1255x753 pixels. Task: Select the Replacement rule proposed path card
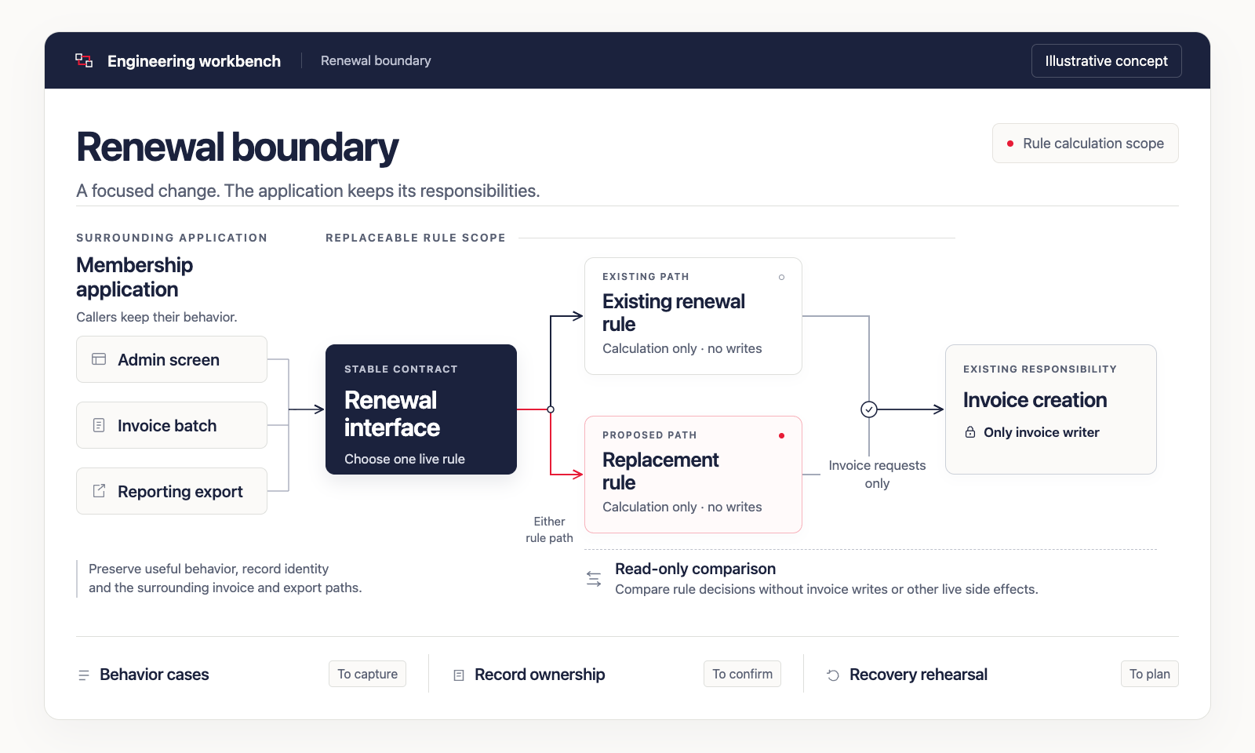click(693, 475)
